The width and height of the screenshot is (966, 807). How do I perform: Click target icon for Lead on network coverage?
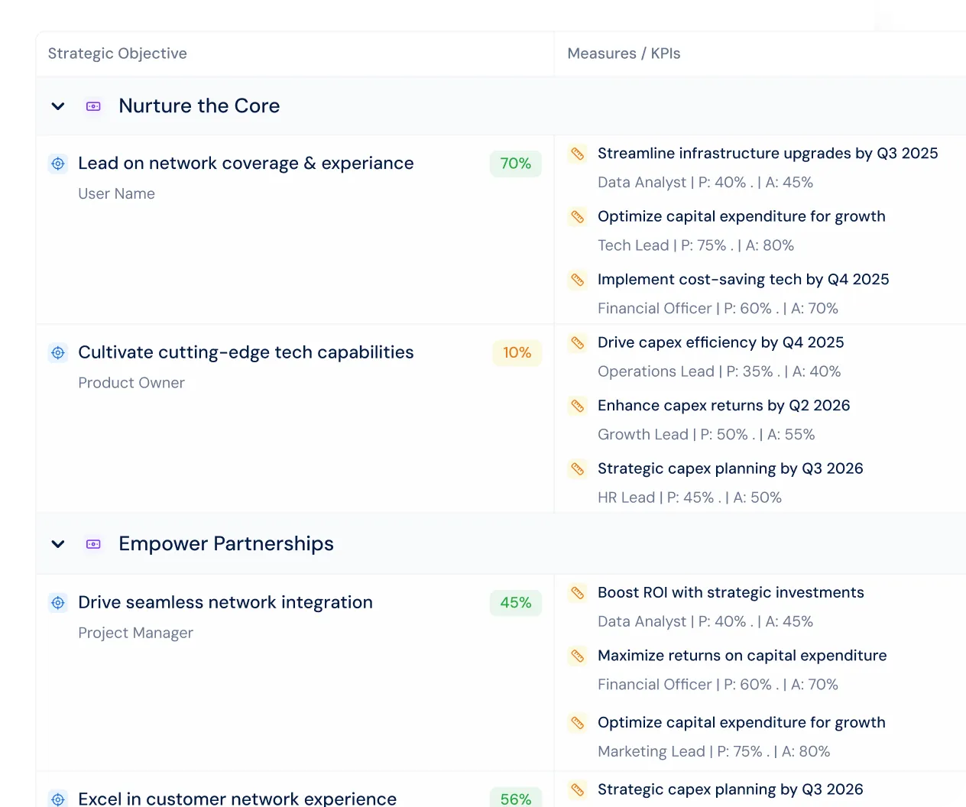(58, 164)
